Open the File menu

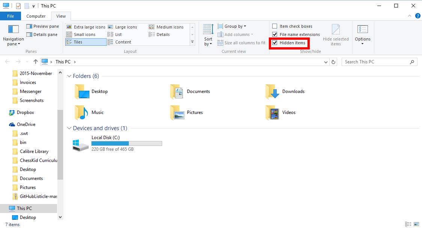click(11, 16)
